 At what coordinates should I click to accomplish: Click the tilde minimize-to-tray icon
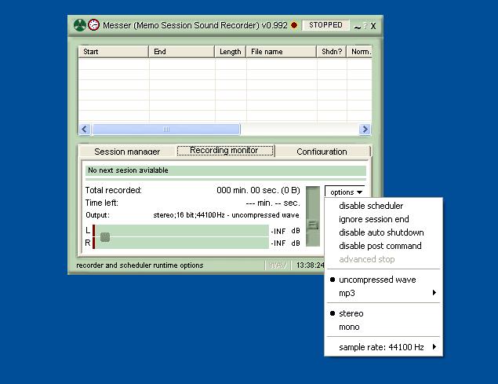coord(358,27)
